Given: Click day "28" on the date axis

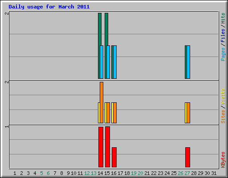Looking at the screenshot, I should click(x=194, y=173).
